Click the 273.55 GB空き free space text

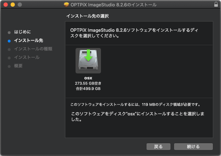tap(88, 83)
